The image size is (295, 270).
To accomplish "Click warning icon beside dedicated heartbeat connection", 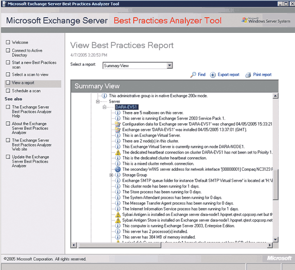I will click(118, 153).
